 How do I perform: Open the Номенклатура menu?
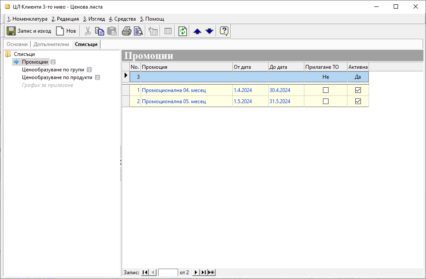click(x=27, y=19)
